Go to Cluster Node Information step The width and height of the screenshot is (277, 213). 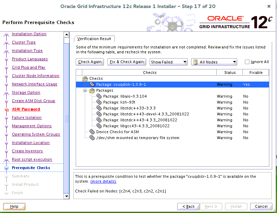tap(36, 76)
